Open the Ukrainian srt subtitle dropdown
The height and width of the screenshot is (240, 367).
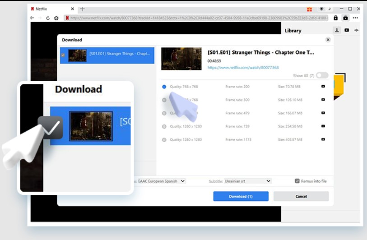coord(248,181)
